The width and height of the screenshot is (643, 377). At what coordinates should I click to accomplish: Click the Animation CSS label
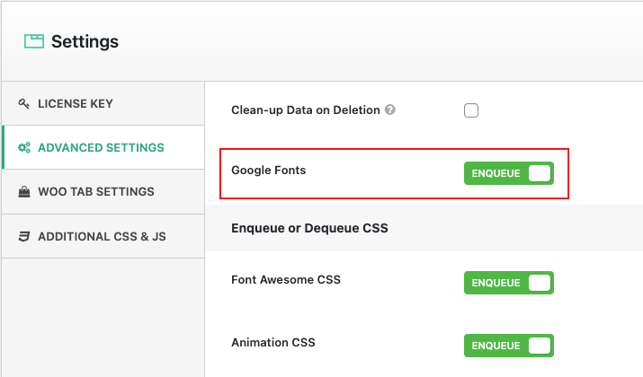pos(272,342)
